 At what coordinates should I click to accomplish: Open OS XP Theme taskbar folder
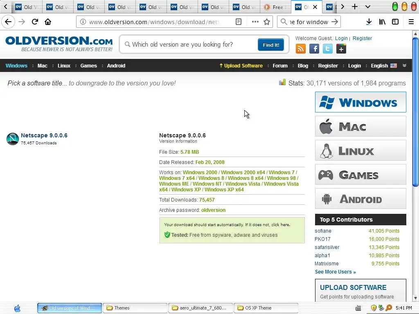[x=266, y=308]
